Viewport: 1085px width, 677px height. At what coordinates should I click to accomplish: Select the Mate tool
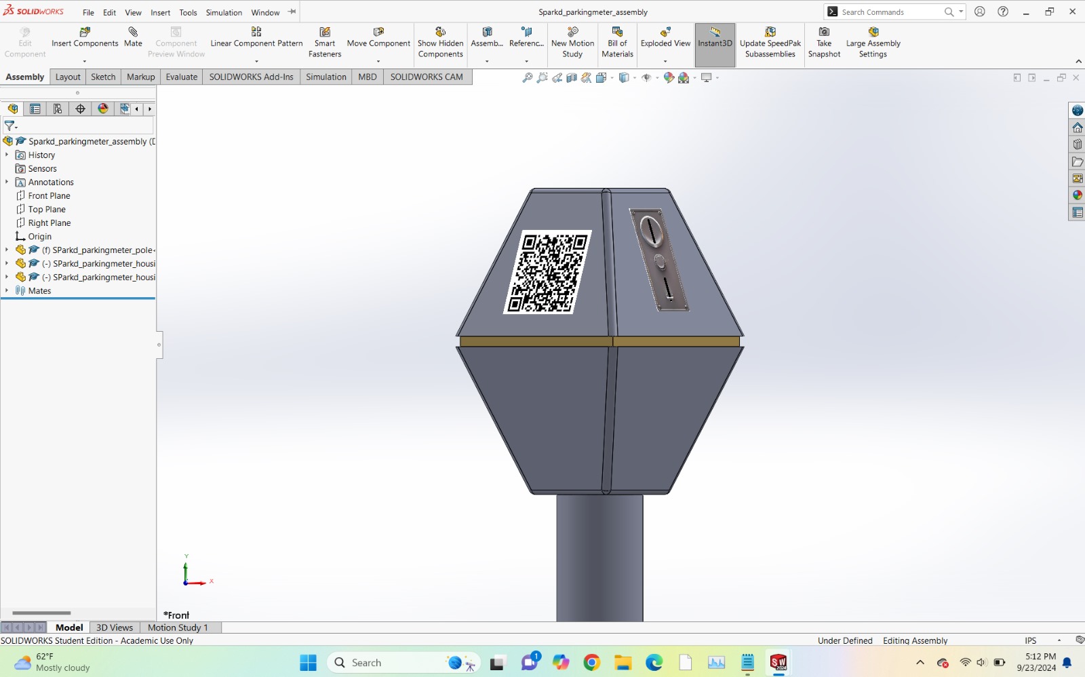point(133,38)
